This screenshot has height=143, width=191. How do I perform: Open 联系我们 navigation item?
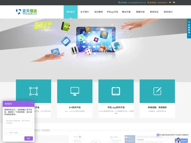point(168,12)
